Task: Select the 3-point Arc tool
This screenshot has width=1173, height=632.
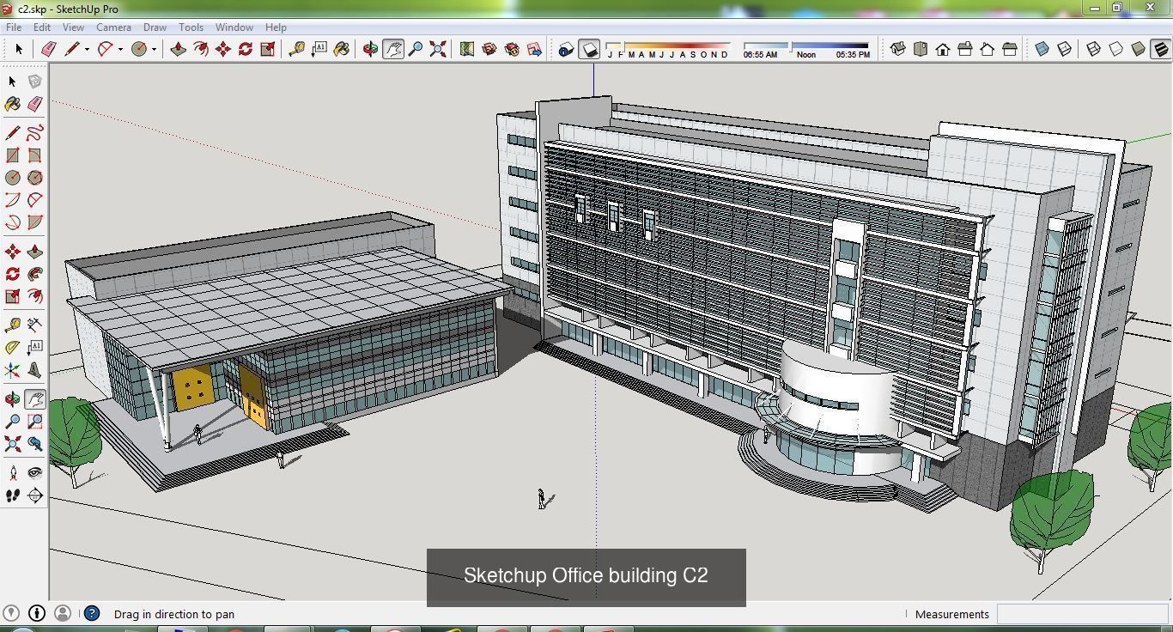Action: (x=12, y=222)
